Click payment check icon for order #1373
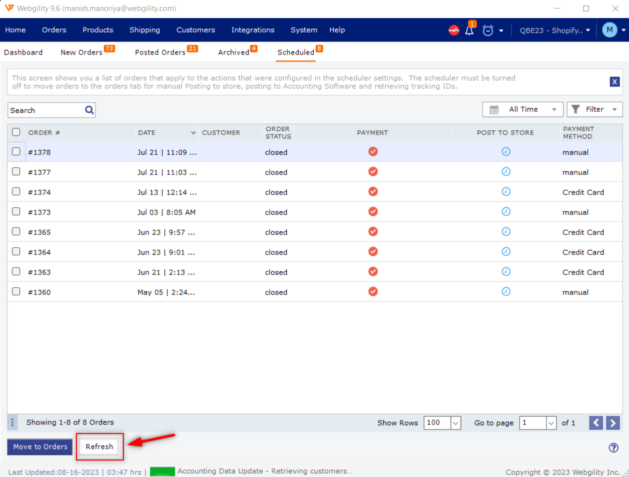The height and width of the screenshot is (477, 629). click(373, 211)
